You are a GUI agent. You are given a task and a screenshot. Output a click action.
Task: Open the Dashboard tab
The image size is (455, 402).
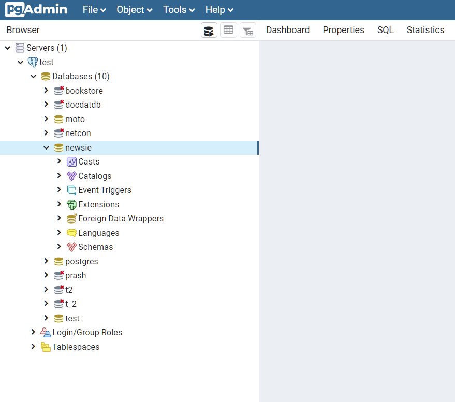[287, 30]
